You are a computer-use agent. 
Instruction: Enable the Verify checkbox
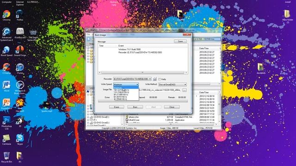point(160,79)
